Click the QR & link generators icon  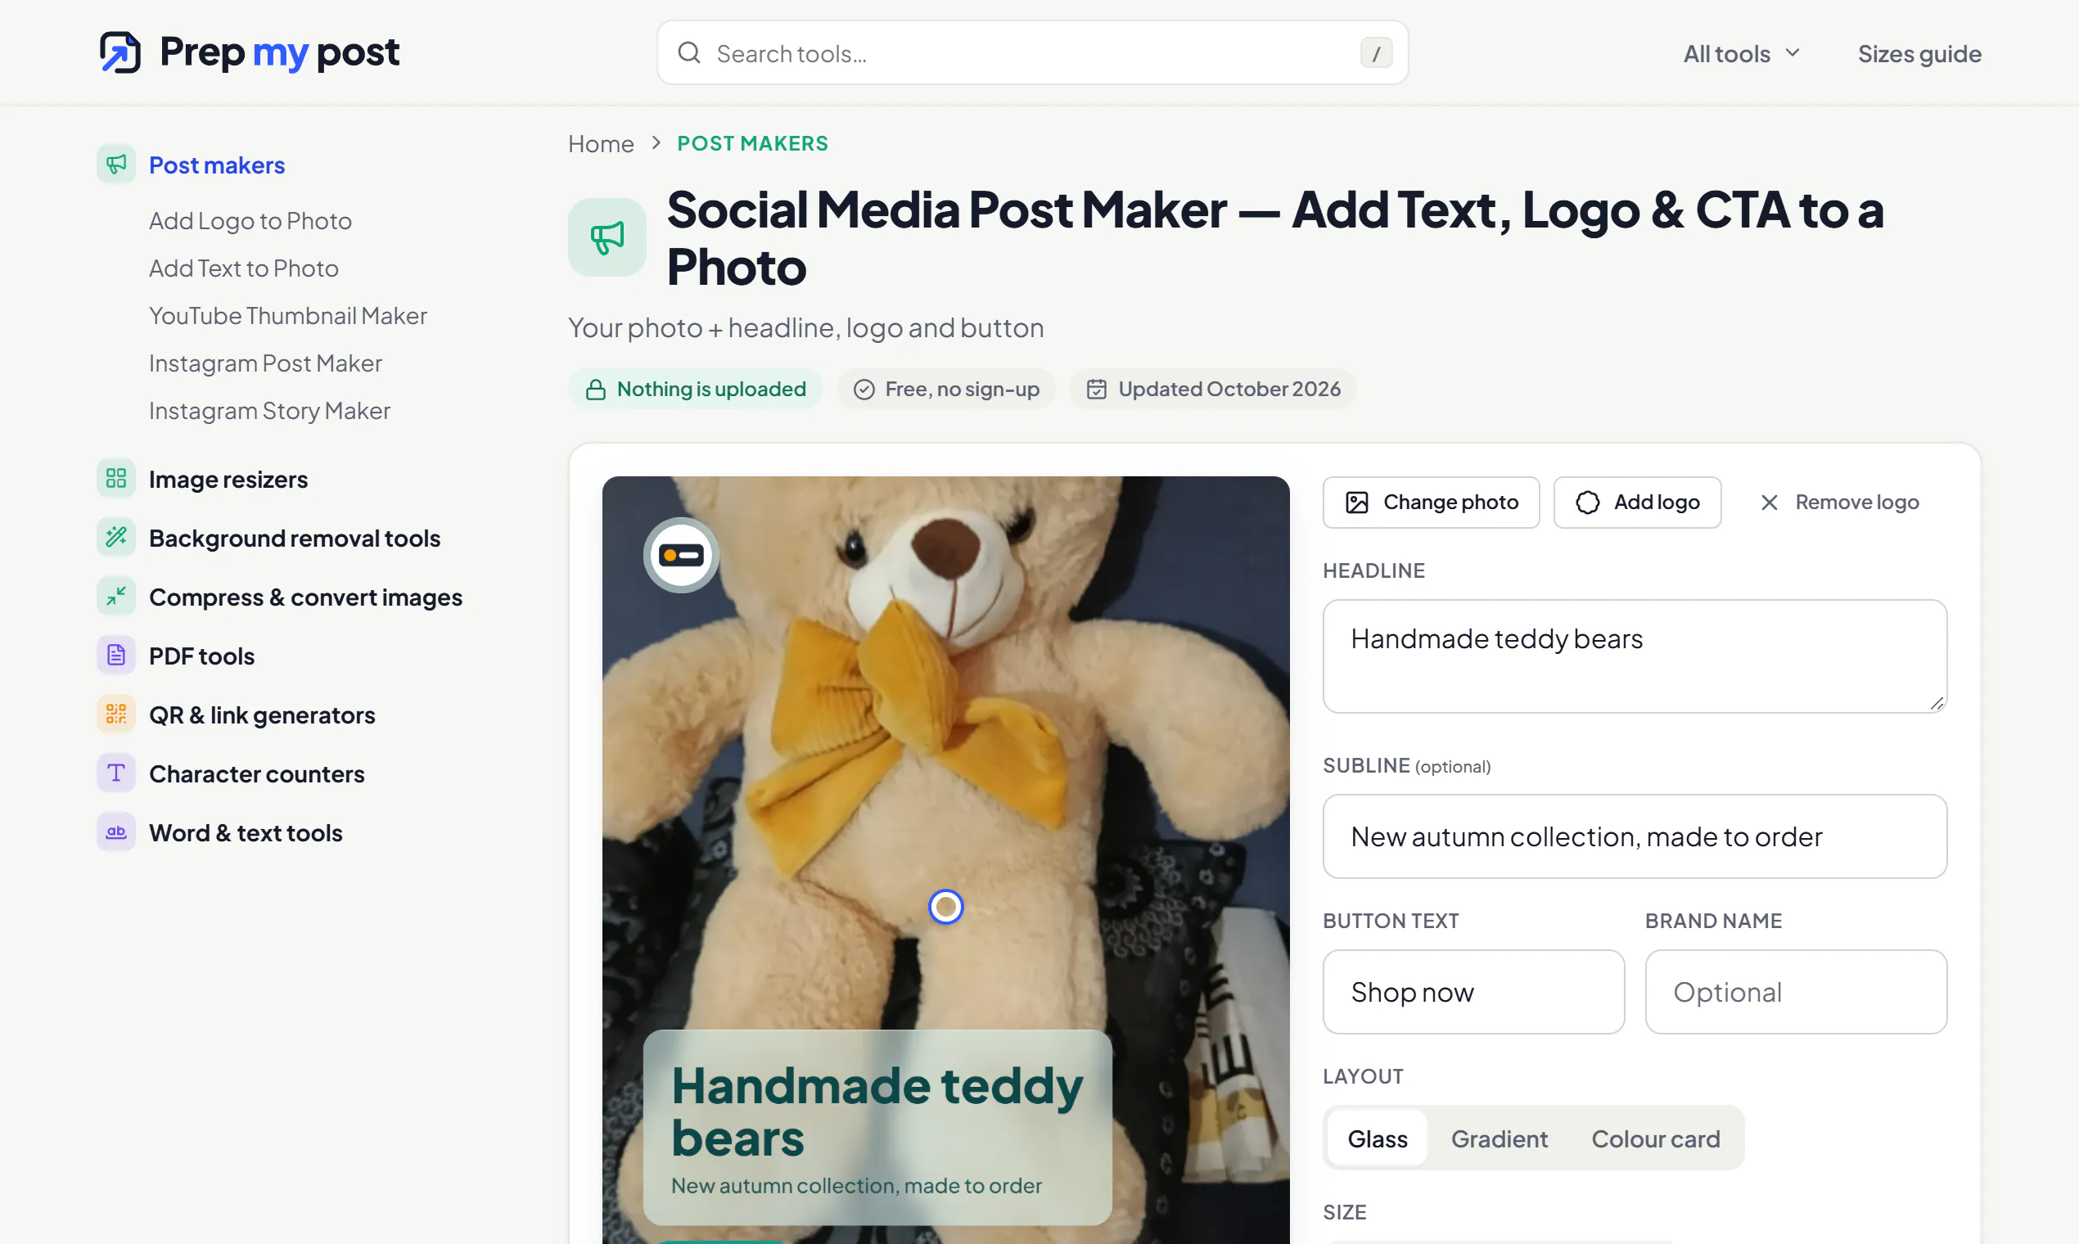pyautogui.click(x=116, y=714)
